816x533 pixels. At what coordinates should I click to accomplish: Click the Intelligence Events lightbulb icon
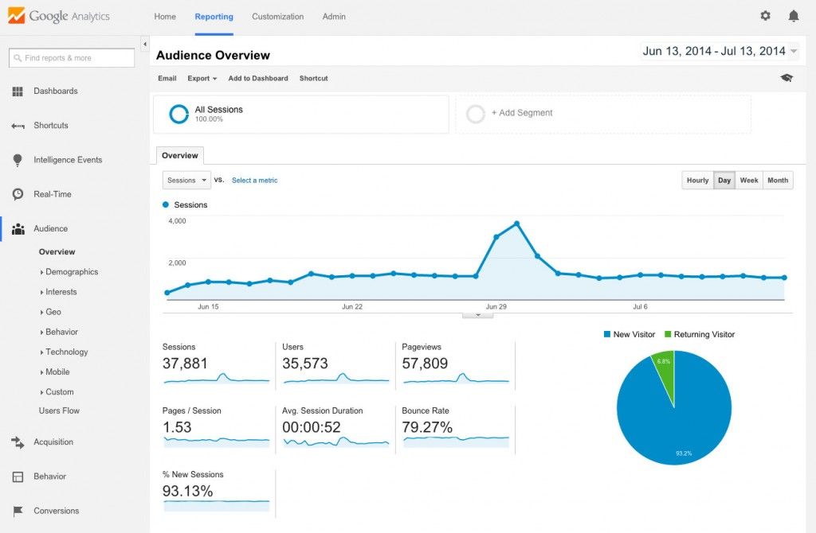(16, 160)
